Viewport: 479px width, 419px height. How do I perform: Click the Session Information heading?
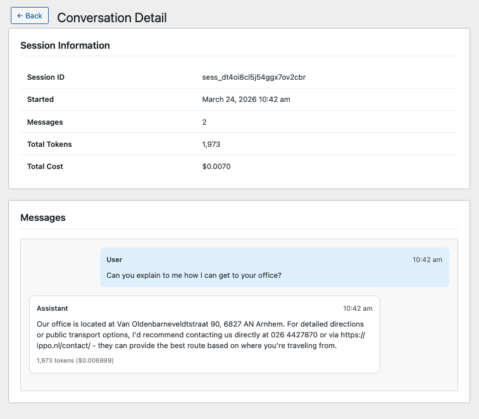pos(65,46)
